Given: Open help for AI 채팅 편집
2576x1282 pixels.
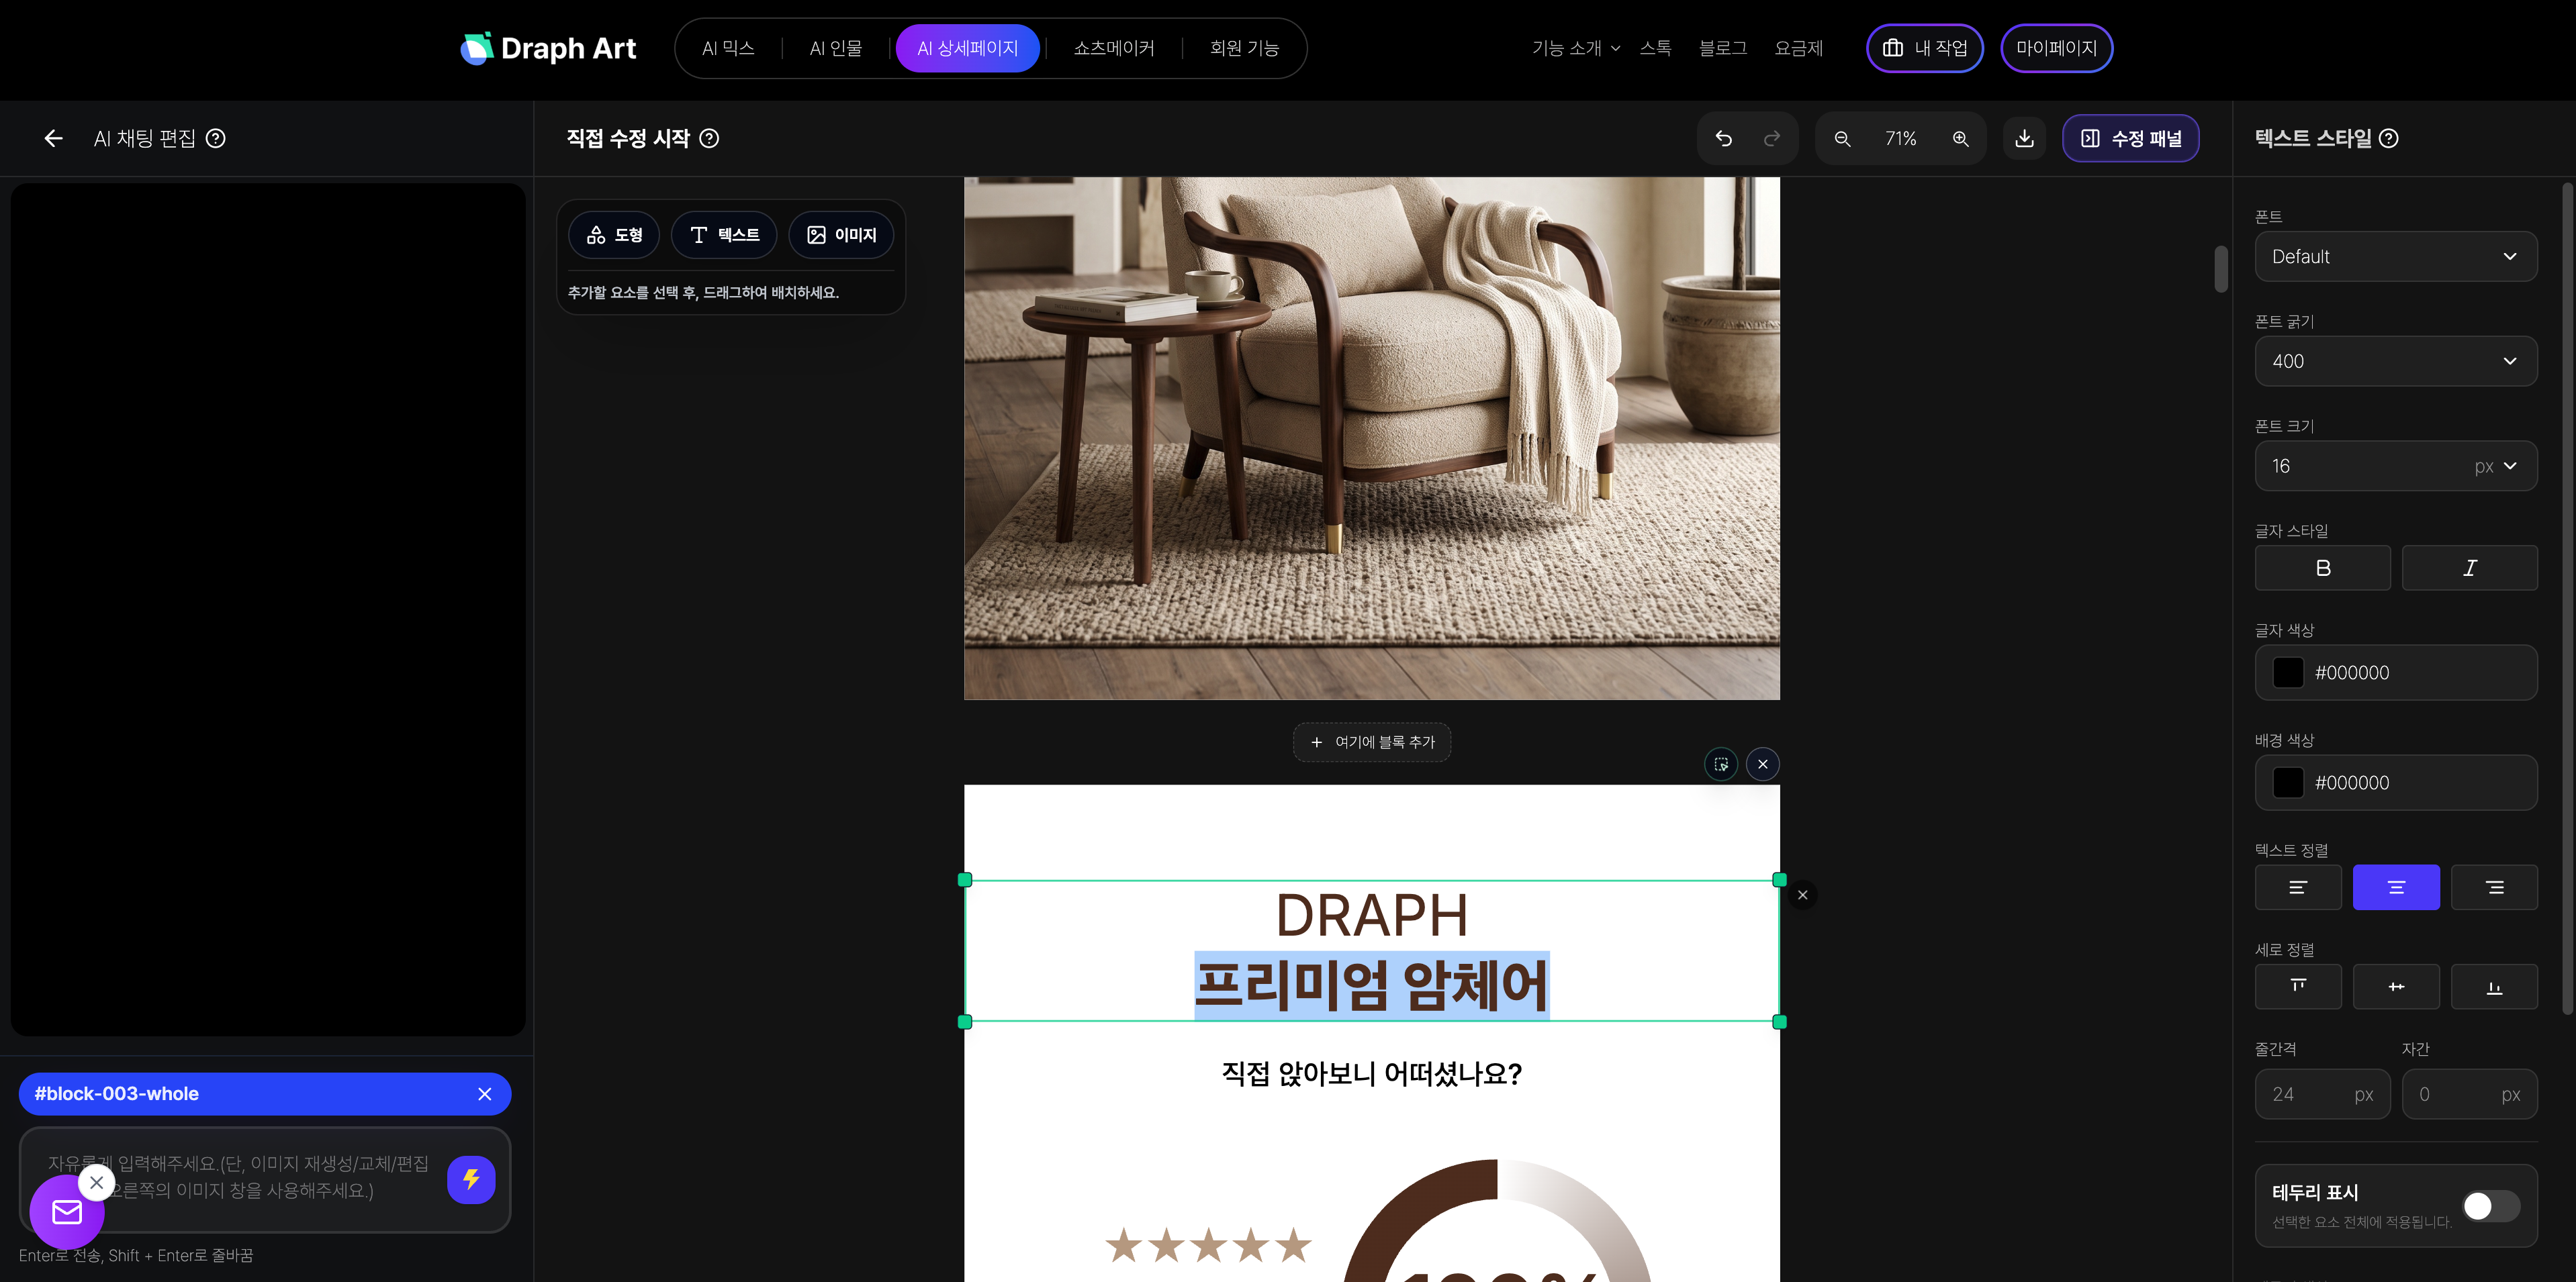Looking at the screenshot, I should [x=216, y=139].
